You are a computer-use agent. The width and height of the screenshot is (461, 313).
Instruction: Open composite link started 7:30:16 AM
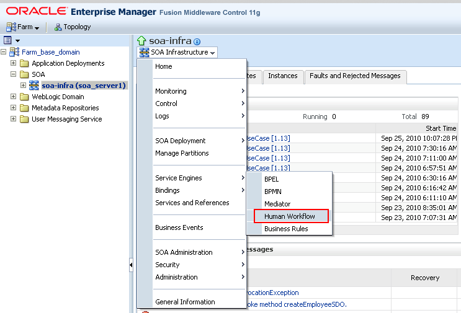point(269,148)
